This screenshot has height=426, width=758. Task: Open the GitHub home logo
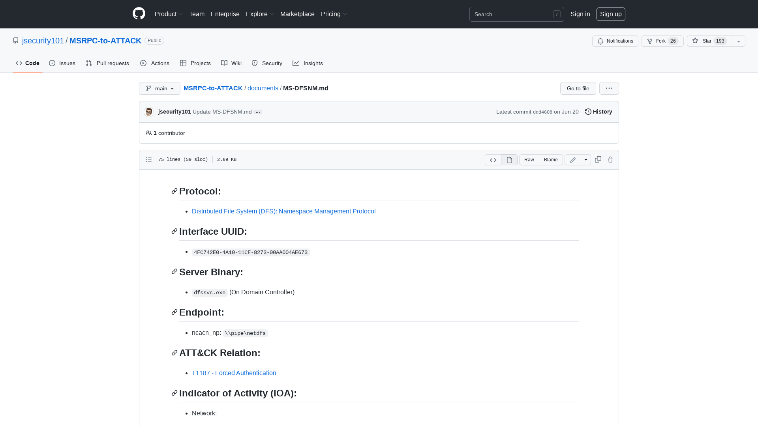point(139,14)
